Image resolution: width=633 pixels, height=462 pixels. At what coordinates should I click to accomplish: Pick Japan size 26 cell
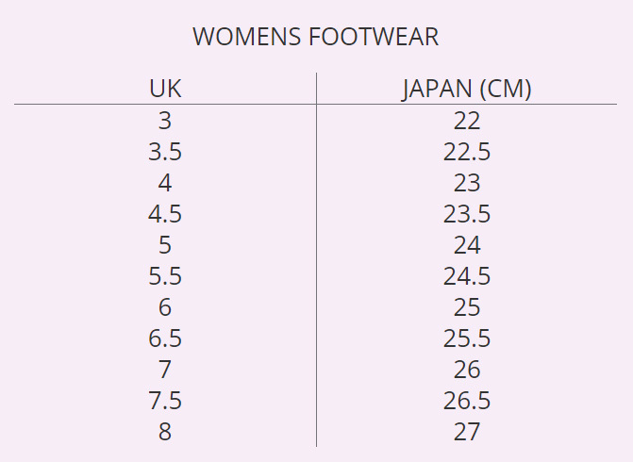(x=467, y=370)
